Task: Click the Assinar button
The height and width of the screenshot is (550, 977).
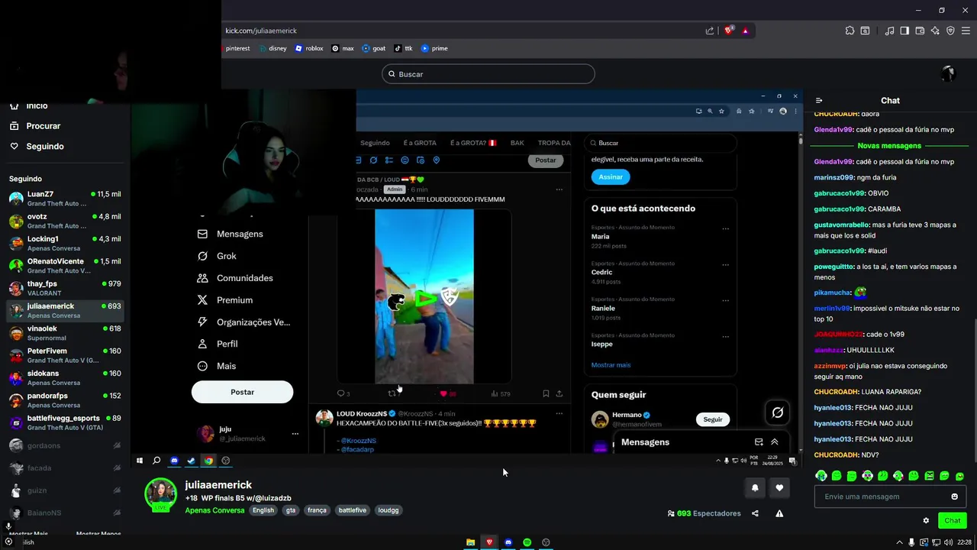Action: point(611,176)
